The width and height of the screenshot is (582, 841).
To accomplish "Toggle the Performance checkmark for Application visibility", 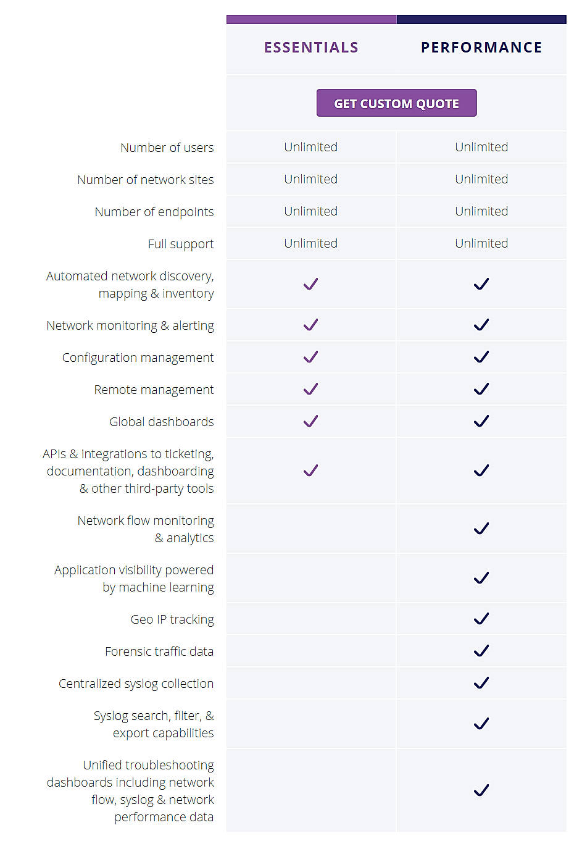I will coord(481,578).
